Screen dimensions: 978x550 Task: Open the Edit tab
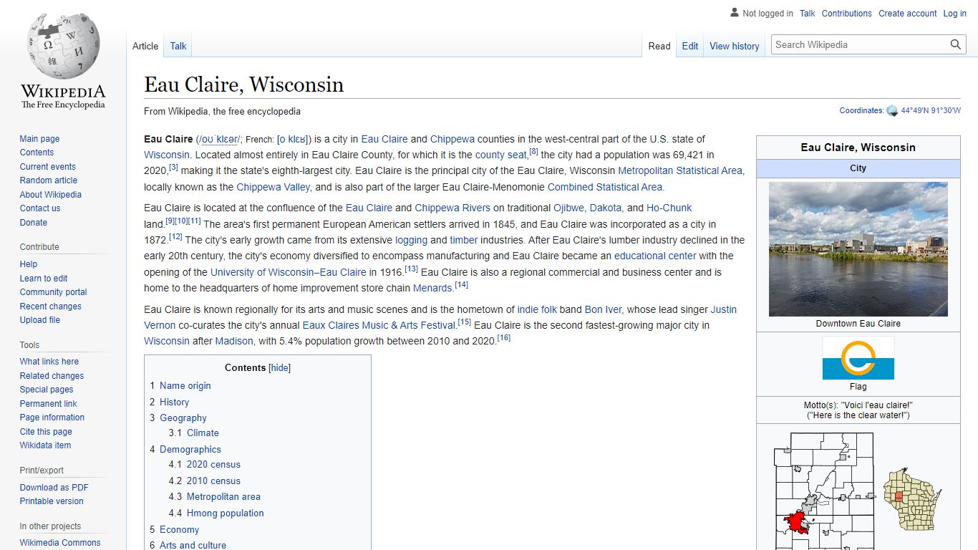pos(690,46)
